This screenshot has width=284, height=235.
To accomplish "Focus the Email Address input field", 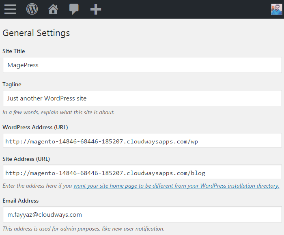I will point(142,214).
